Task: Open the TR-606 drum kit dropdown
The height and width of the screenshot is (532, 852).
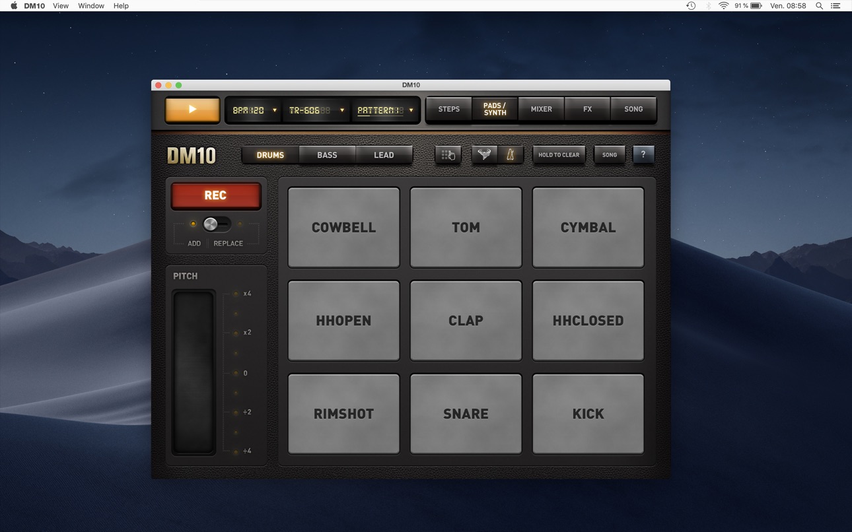Action: [x=316, y=110]
